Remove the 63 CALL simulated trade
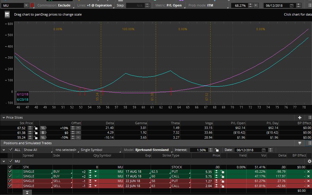 pyautogui.click(x=308, y=186)
